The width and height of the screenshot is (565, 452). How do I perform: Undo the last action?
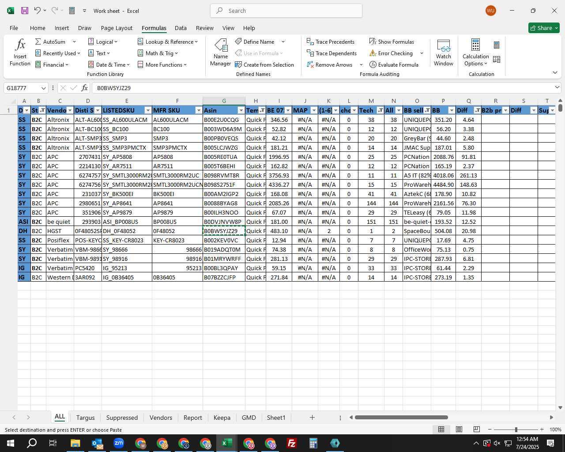coord(38,11)
